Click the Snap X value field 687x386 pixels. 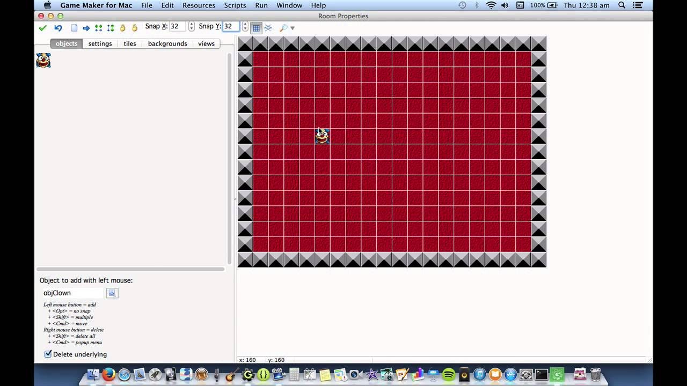[x=178, y=26]
